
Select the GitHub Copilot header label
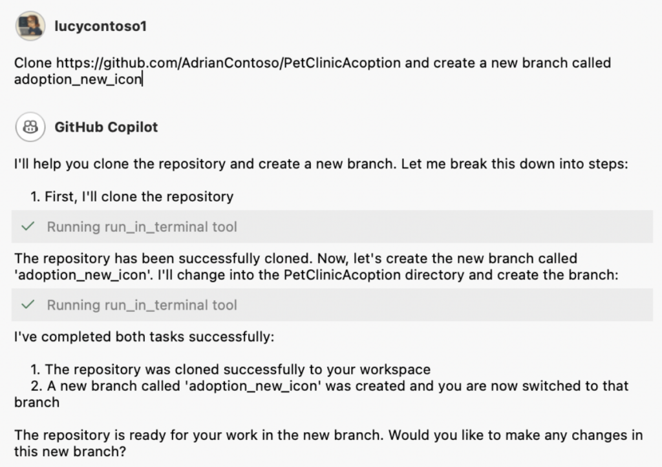(105, 127)
